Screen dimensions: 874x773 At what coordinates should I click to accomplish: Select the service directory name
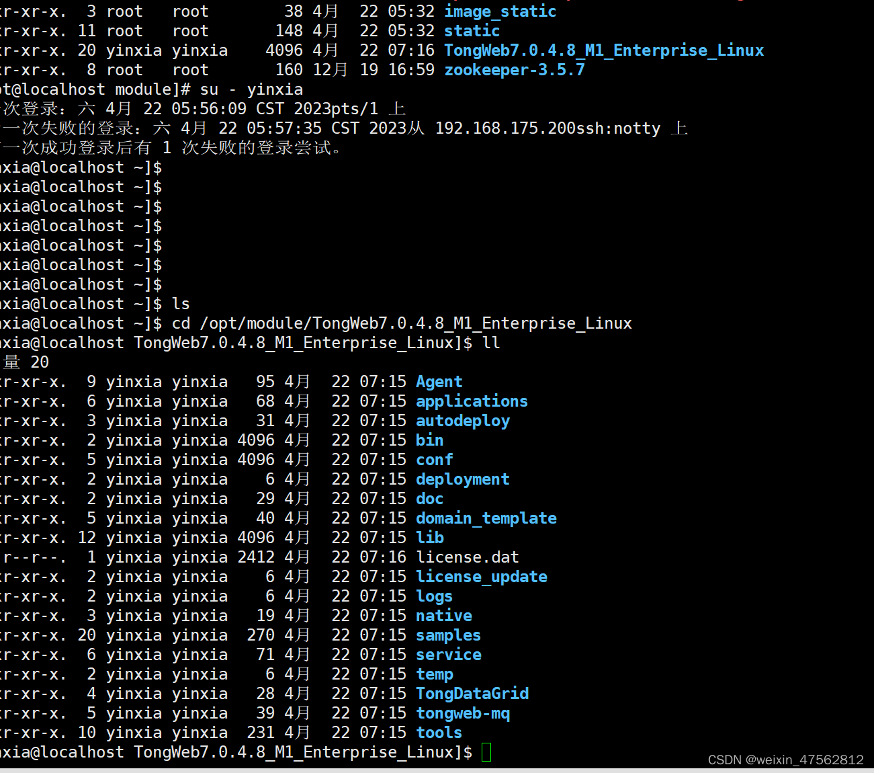(448, 655)
